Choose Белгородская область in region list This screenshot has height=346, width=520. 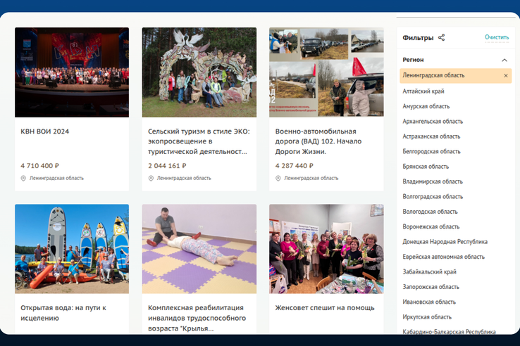point(431,151)
